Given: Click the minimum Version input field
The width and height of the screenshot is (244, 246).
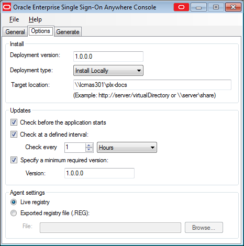Looking at the screenshot, I should (x=99, y=173).
